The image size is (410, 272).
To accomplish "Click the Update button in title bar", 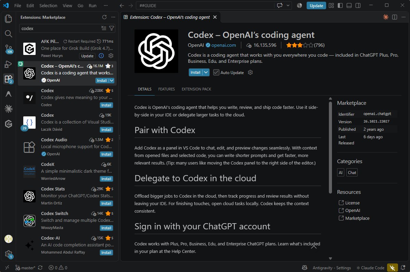I will 316,5.
